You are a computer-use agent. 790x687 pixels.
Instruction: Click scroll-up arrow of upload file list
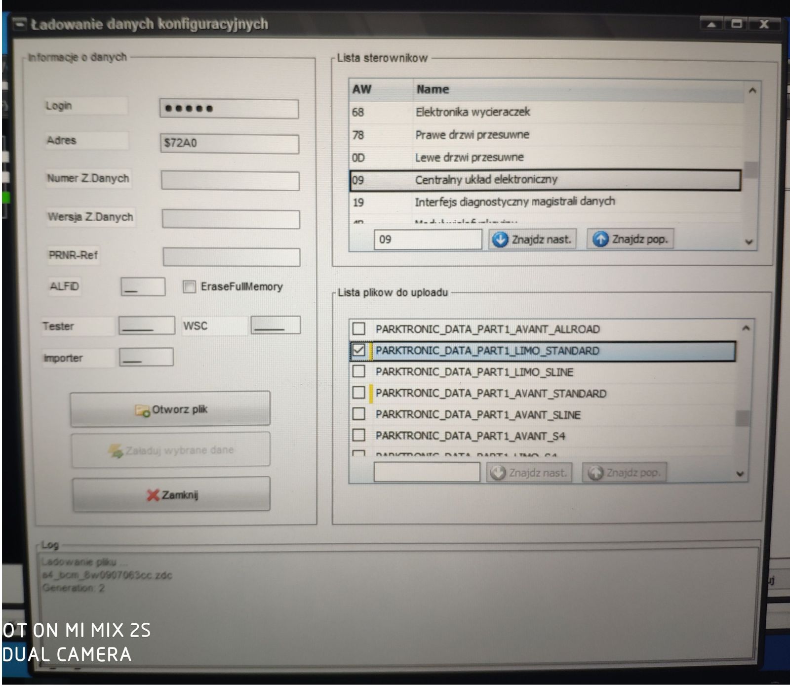pyautogui.click(x=746, y=328)
